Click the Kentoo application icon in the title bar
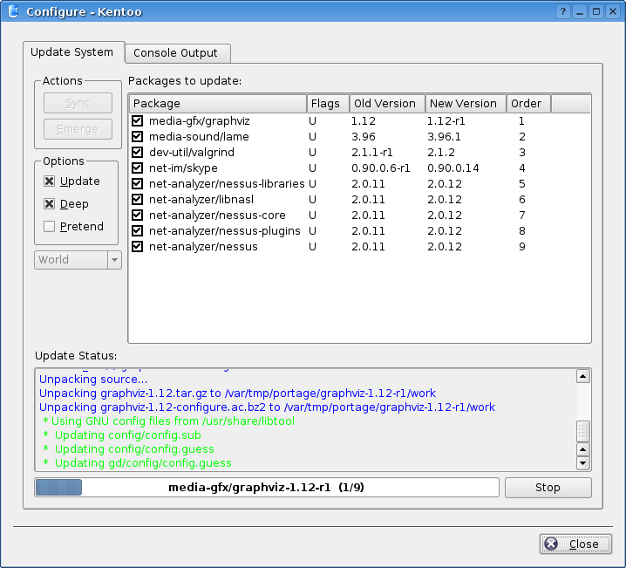Image resolution: width=626 pixels, height=568 pixels. pyautogui.click(x=13, y=11)
